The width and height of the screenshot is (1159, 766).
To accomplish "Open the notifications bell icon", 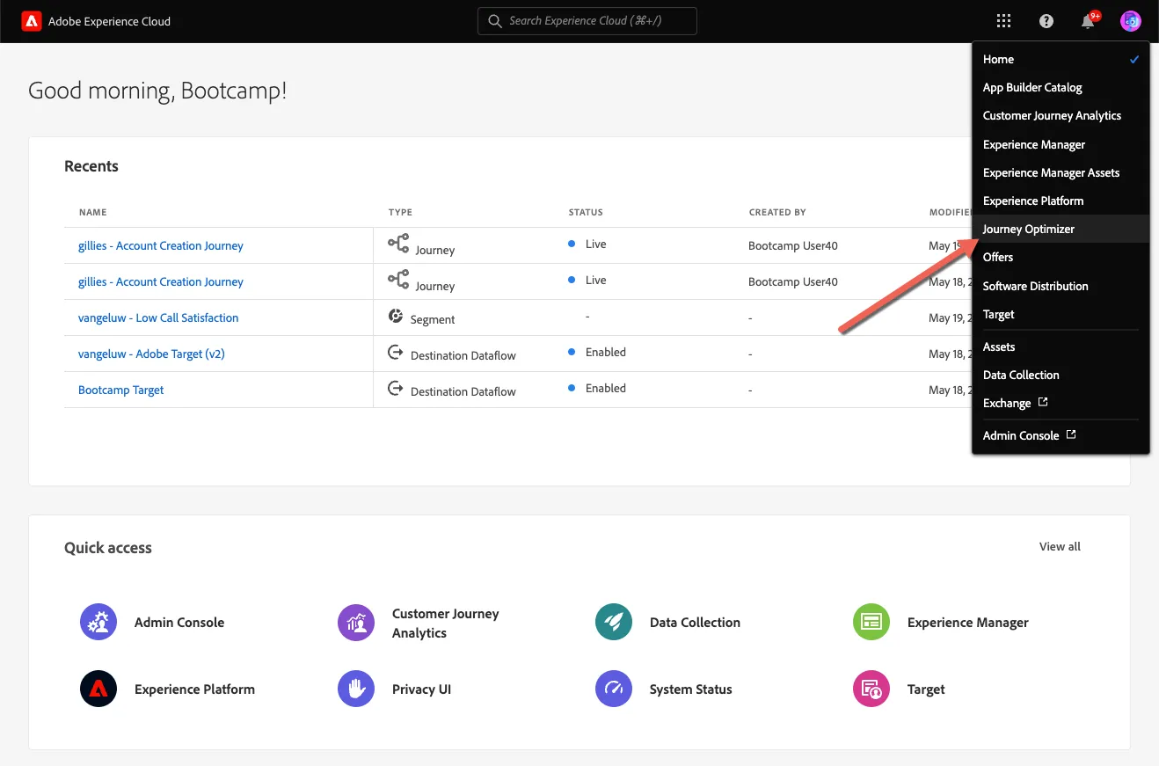I will (x=1089, y=21).
